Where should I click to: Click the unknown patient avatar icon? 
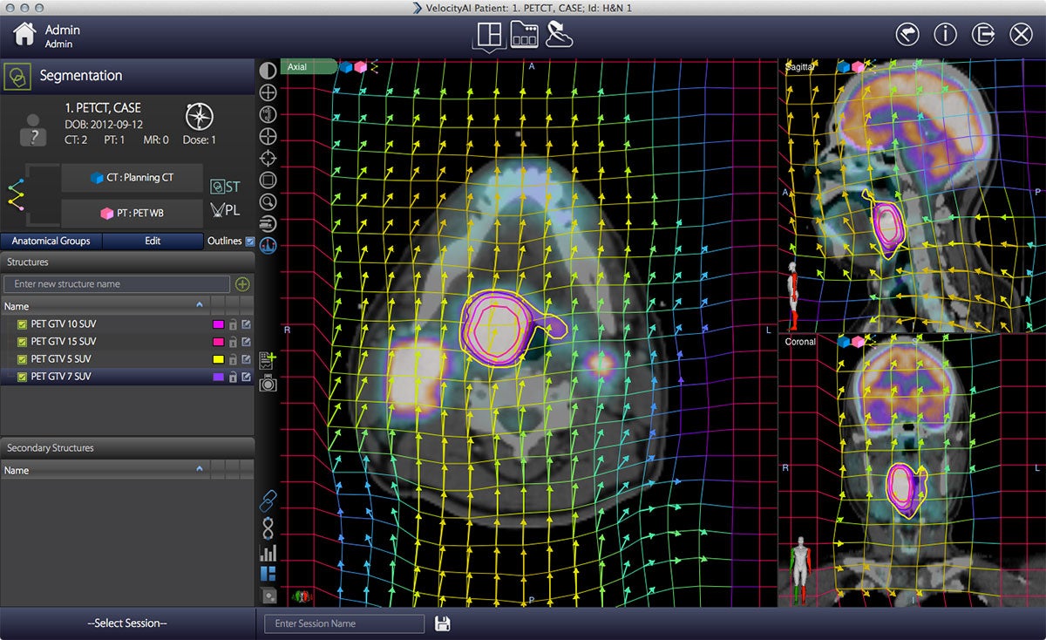tap(34, 129)
